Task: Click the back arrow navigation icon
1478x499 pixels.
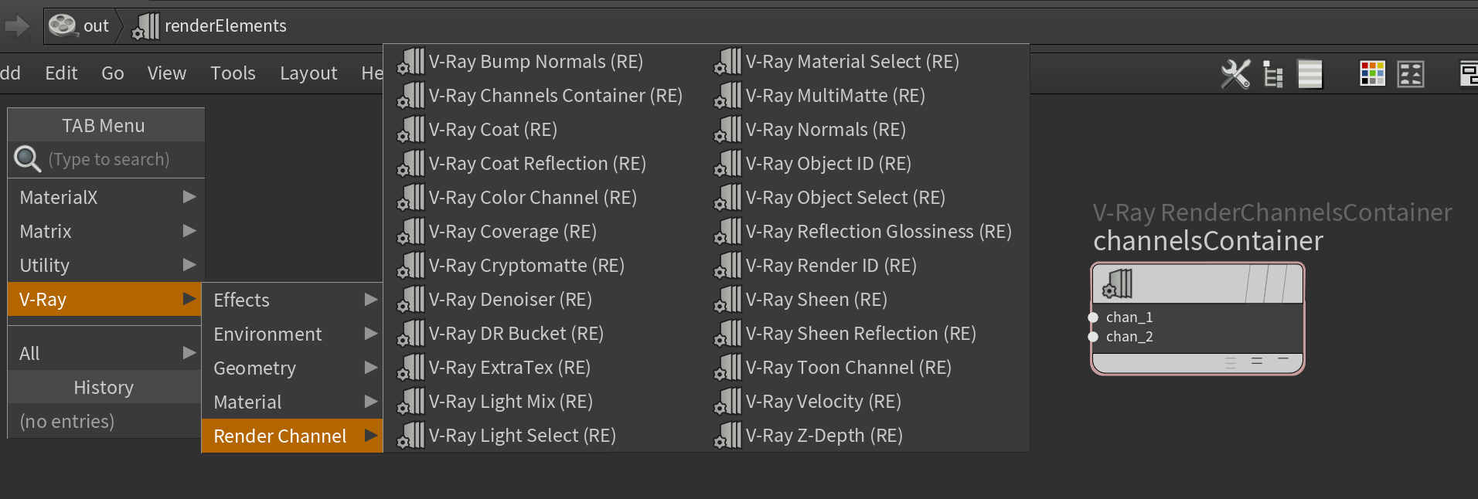Action: [x=17, y=26]
